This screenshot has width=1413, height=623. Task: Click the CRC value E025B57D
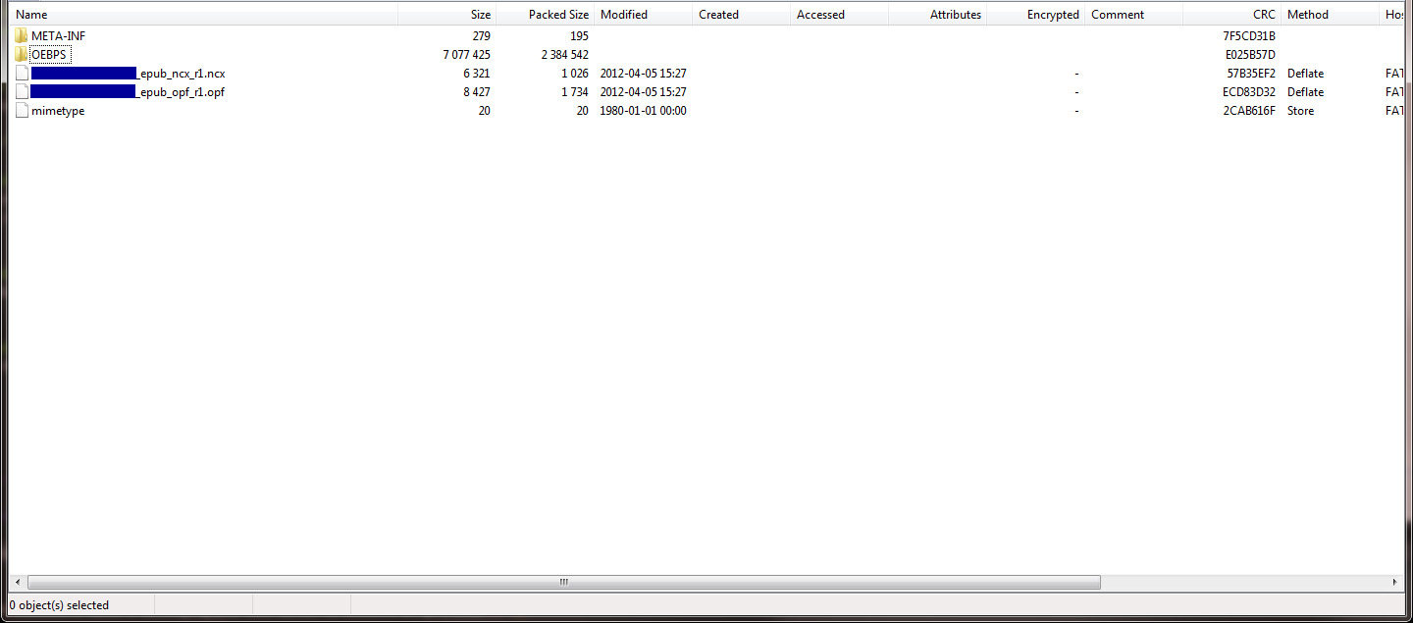click(x=1249, y=55)
